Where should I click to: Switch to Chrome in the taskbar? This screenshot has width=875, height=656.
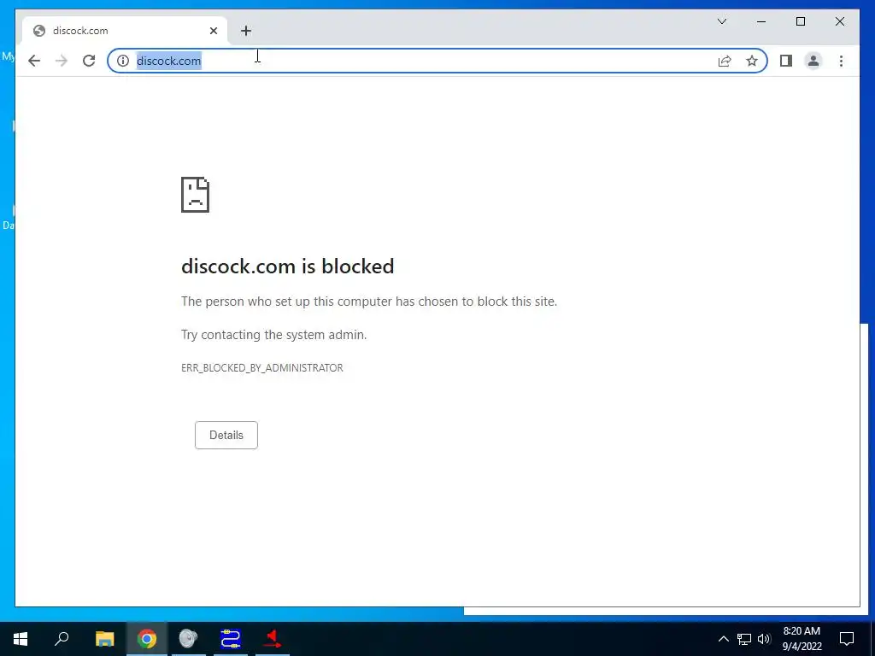[147, 639]
